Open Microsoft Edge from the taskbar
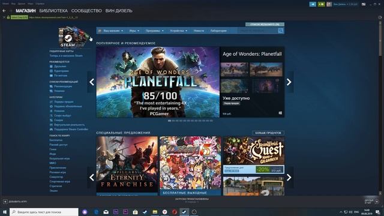This screenshot has height=216, width=384. point(96,212)
